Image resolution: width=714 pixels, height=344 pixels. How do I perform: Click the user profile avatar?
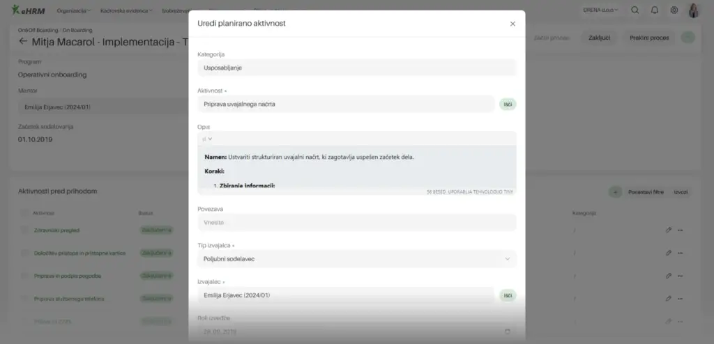pos(693,10)
